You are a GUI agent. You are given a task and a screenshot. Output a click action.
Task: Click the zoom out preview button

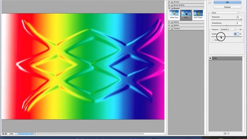pyautogui.click(x=3, y=134)
